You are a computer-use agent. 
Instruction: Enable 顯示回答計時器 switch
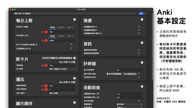point(140,74)
